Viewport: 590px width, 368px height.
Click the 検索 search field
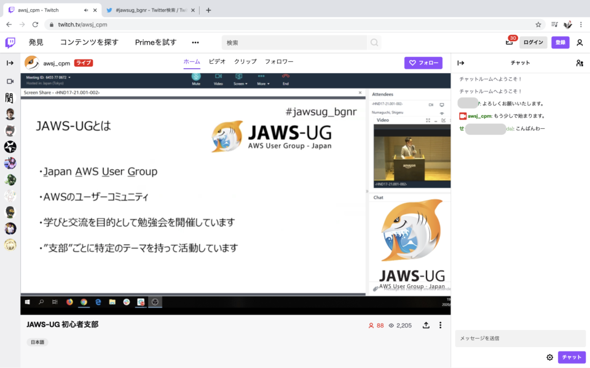[294, 42]
